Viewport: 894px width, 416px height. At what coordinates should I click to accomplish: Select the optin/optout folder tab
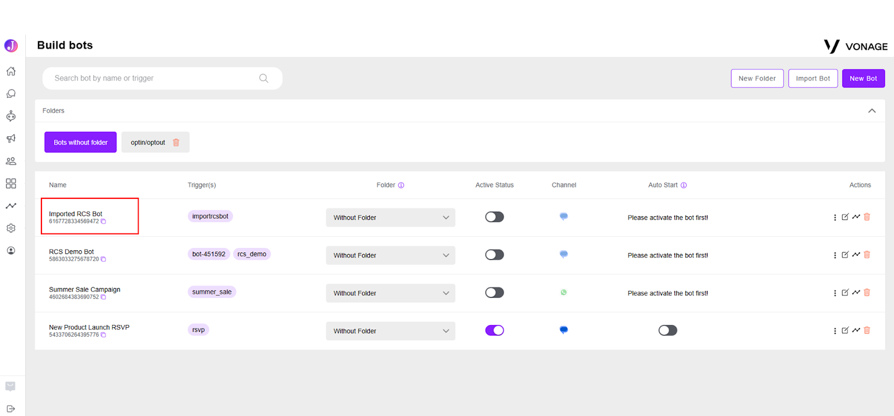click(148, 142)
